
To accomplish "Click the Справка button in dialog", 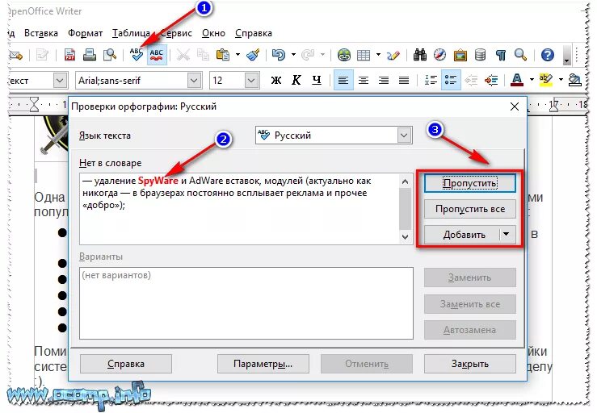I will click(126, 364).
